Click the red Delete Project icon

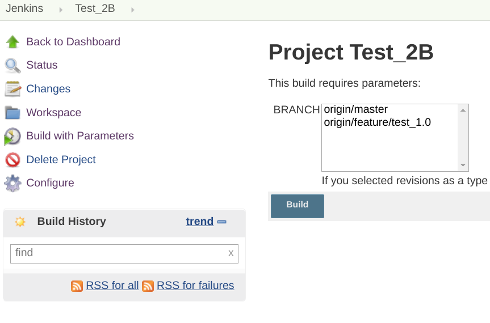[12, 160]
